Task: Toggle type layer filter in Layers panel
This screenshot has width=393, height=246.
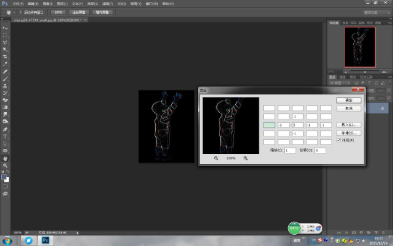Action: pos(369,83)
